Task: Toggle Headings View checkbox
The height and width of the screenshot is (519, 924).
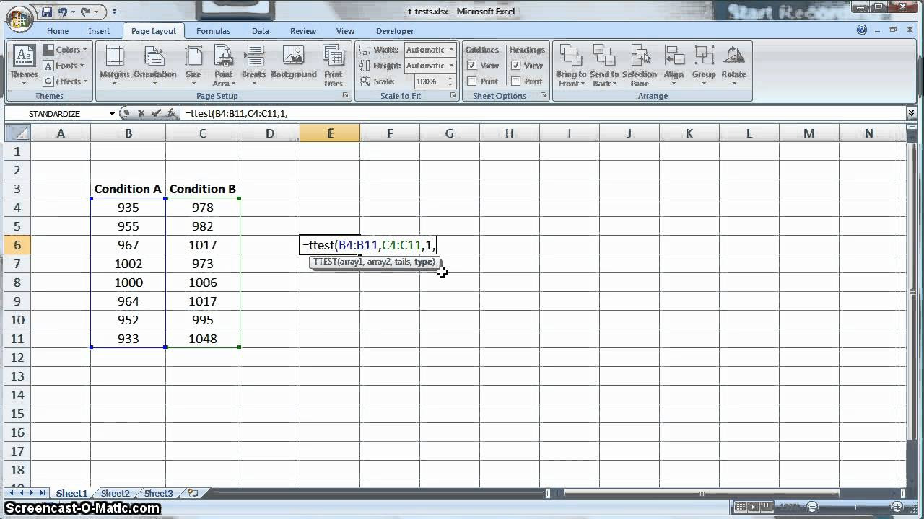Action: click(x=515, y=66)
